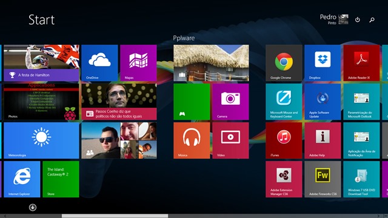Click the Pplware group title
Screen dimensions: 388x218
coord(184,38)
